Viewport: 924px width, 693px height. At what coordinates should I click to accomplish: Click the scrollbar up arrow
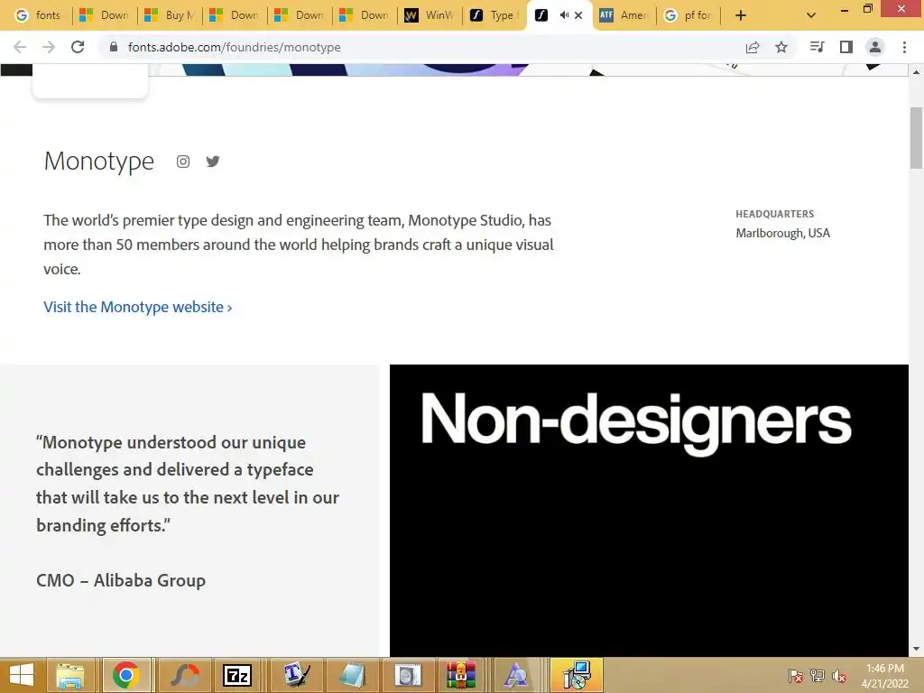click(x=917, y=72)
